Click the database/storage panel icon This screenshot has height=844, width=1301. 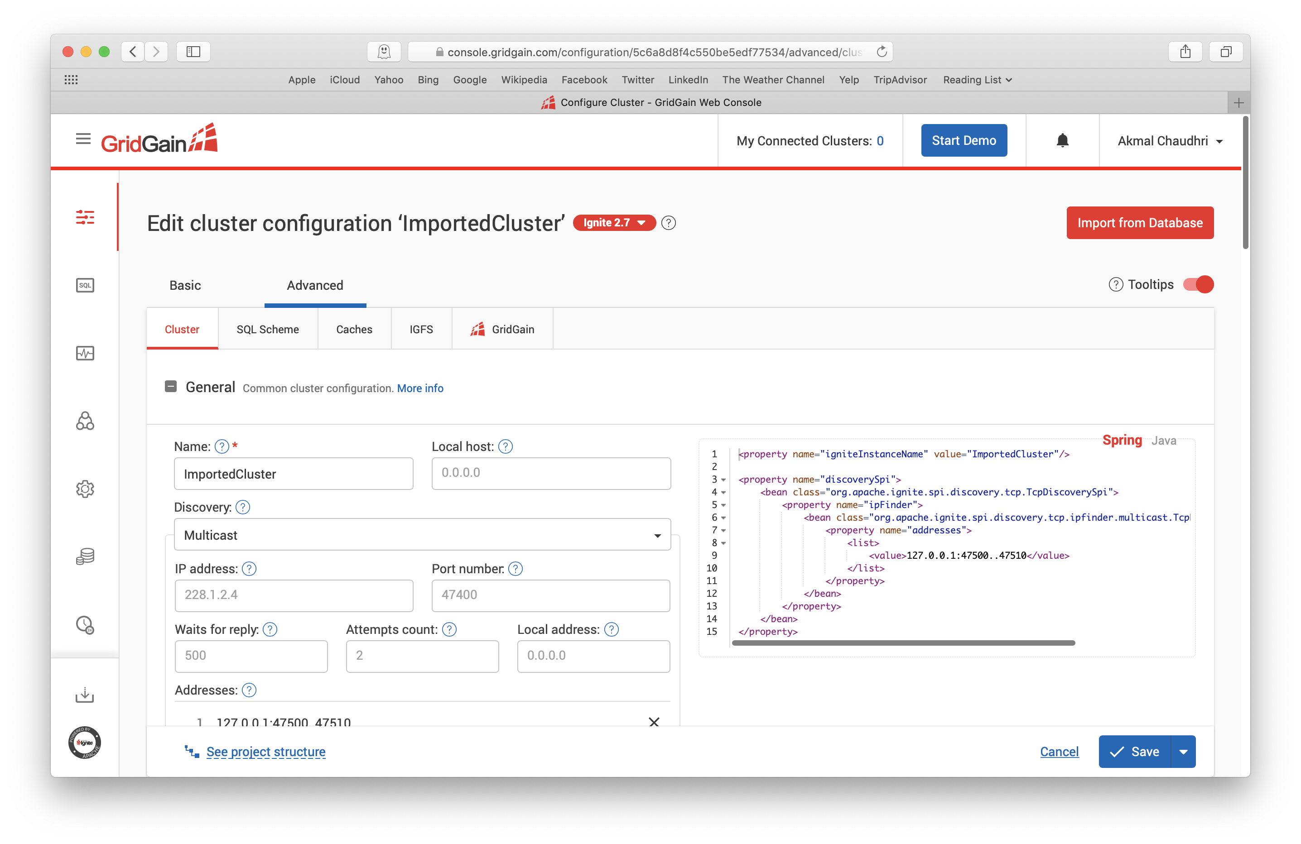click(85, 556)
